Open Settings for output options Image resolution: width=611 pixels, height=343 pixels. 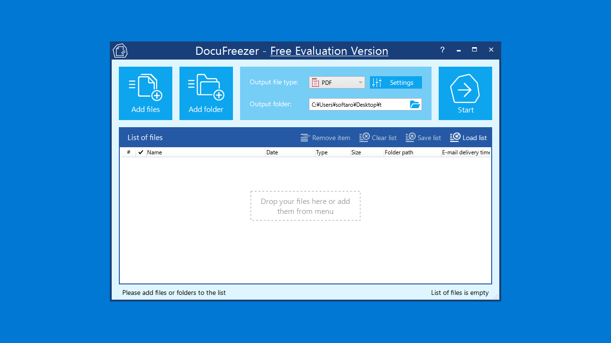point(396,82)
